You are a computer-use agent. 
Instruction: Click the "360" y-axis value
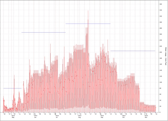(x=161, y=4)
